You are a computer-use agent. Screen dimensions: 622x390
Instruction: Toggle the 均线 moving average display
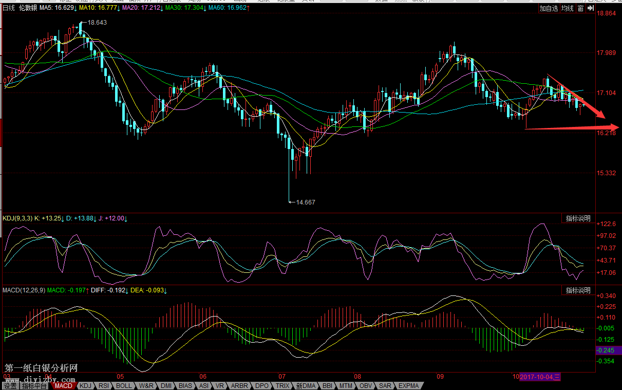pos(567,8)
